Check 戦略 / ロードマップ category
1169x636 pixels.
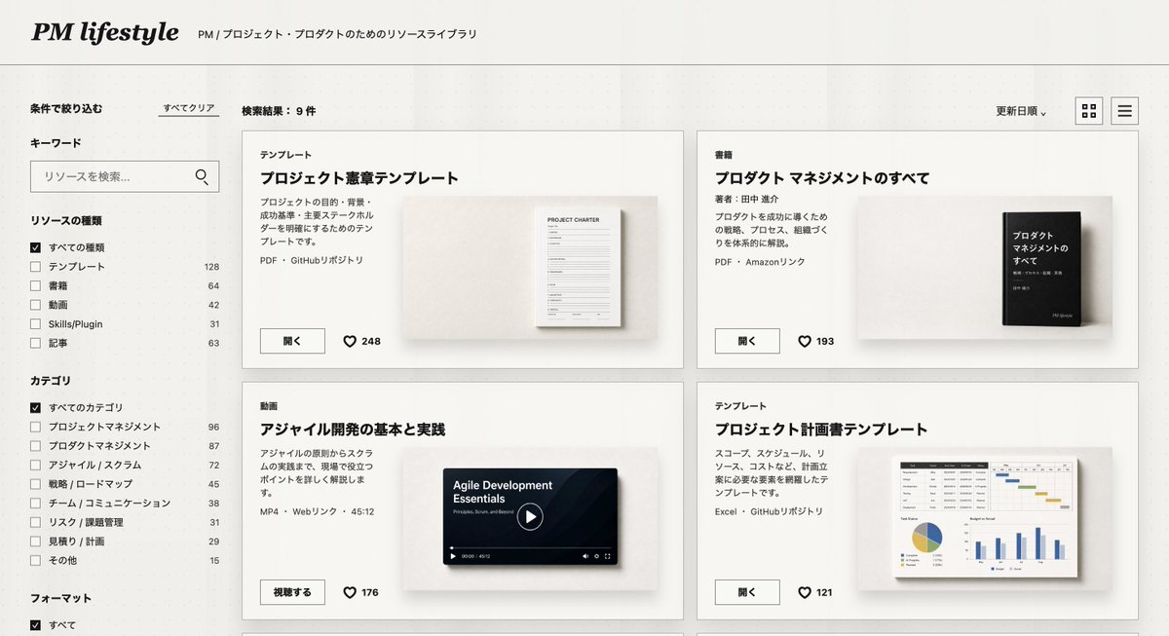coord(36,484)
